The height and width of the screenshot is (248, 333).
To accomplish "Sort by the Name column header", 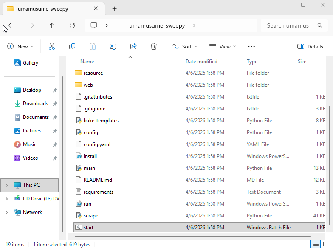I will 87,62.
